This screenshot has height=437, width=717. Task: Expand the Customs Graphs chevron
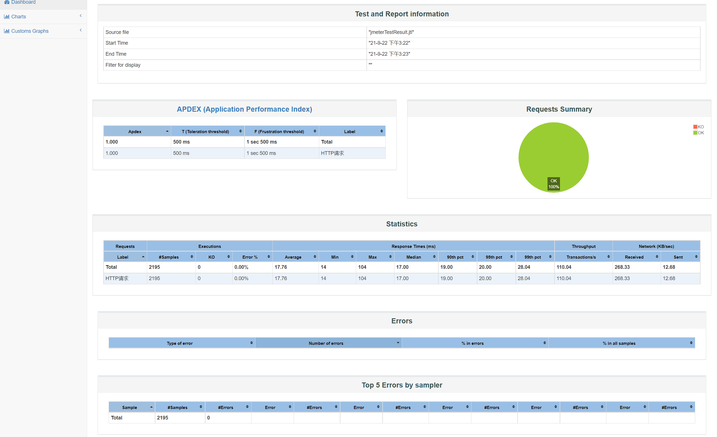(81, 30)
